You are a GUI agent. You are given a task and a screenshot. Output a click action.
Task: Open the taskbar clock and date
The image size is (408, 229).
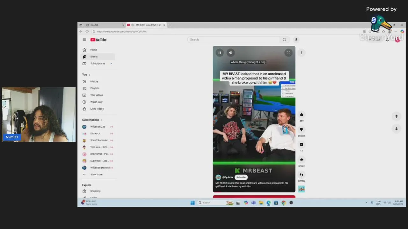398,203
